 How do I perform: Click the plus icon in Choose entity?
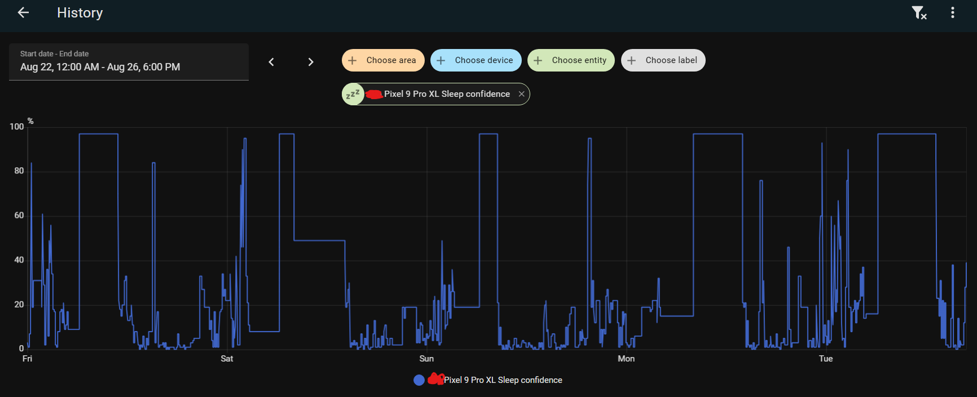click(538, 60)
